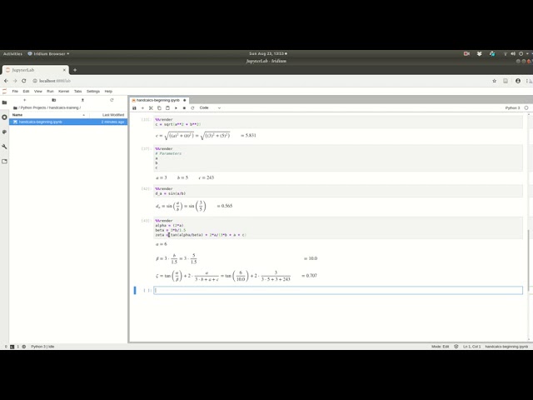Click the shield trust icon in status bar
This screenshot has height=400, width=533.
[x=456, y=347]
